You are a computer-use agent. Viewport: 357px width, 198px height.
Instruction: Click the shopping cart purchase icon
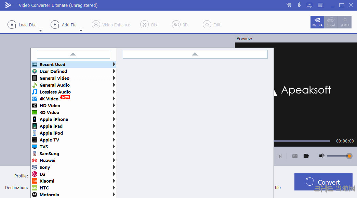coord(289,5)
